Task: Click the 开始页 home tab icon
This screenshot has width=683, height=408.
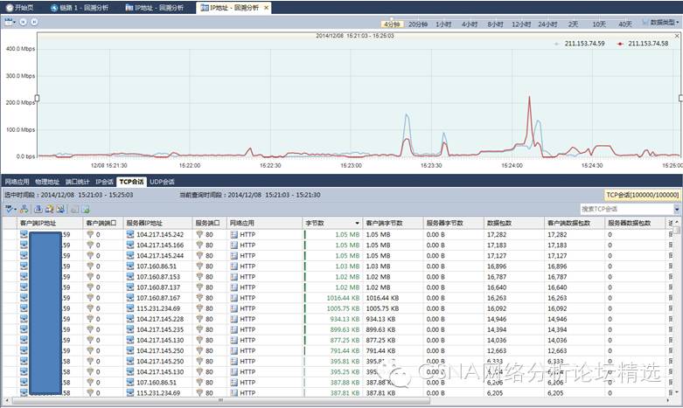Action: click(x=10, y=7)
